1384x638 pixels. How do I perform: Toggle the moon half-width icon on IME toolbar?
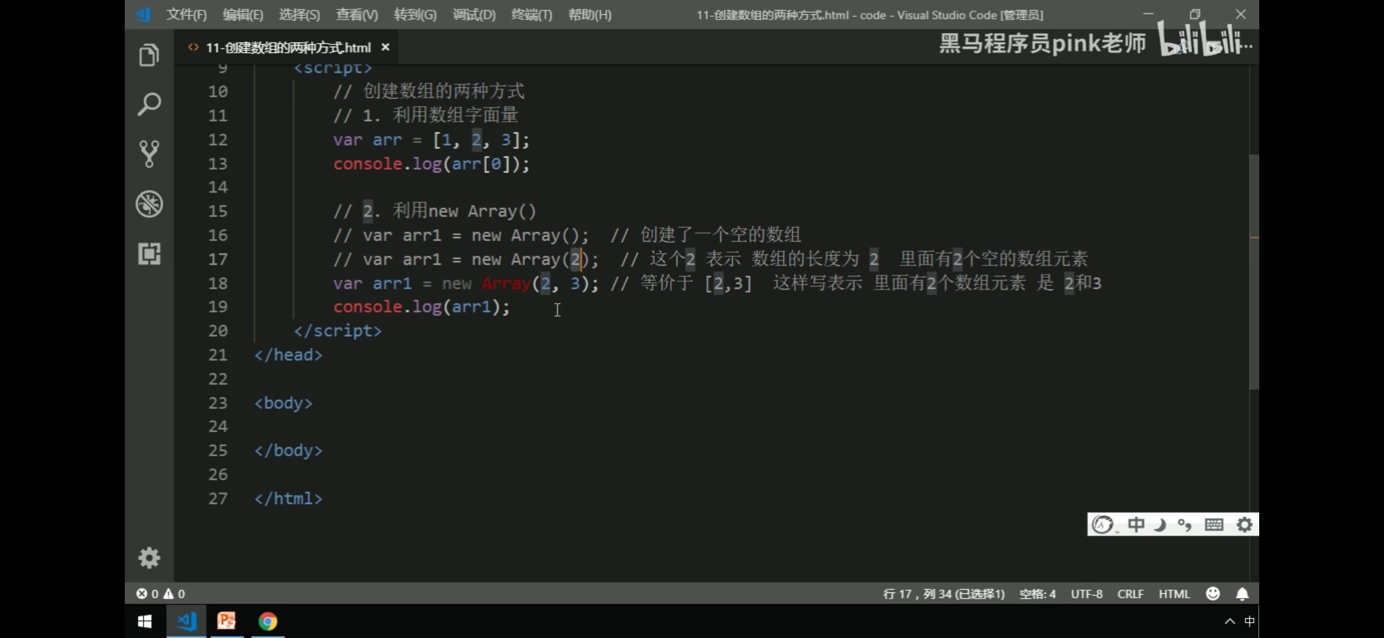tap(1160, 525)
